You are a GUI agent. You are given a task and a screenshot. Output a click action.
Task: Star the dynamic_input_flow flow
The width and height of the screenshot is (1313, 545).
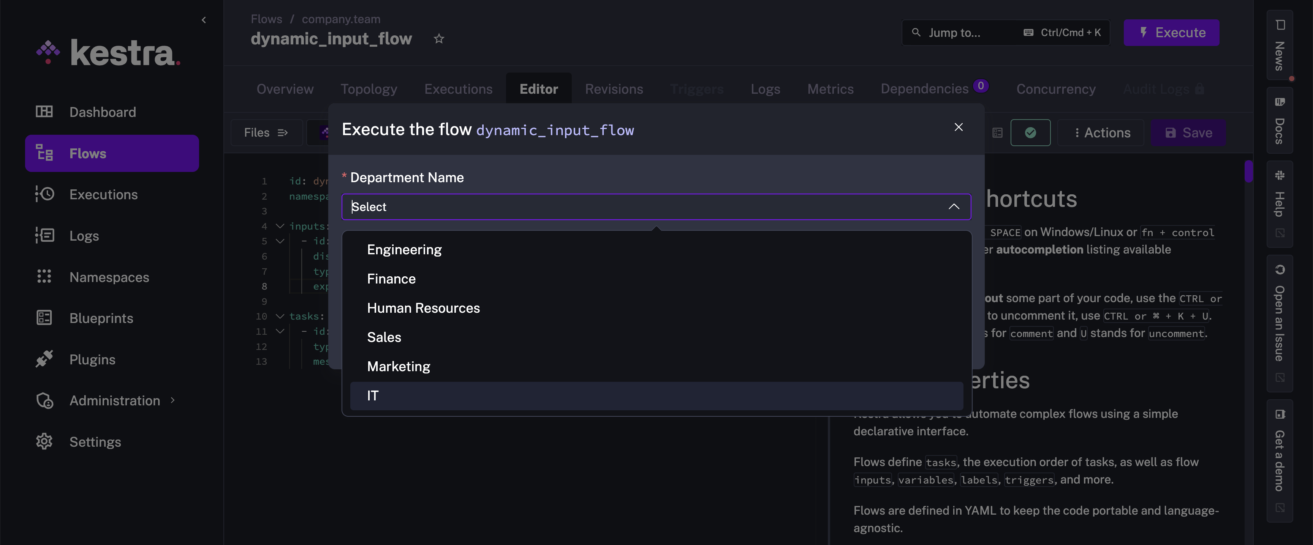click(x=438, y=39)
